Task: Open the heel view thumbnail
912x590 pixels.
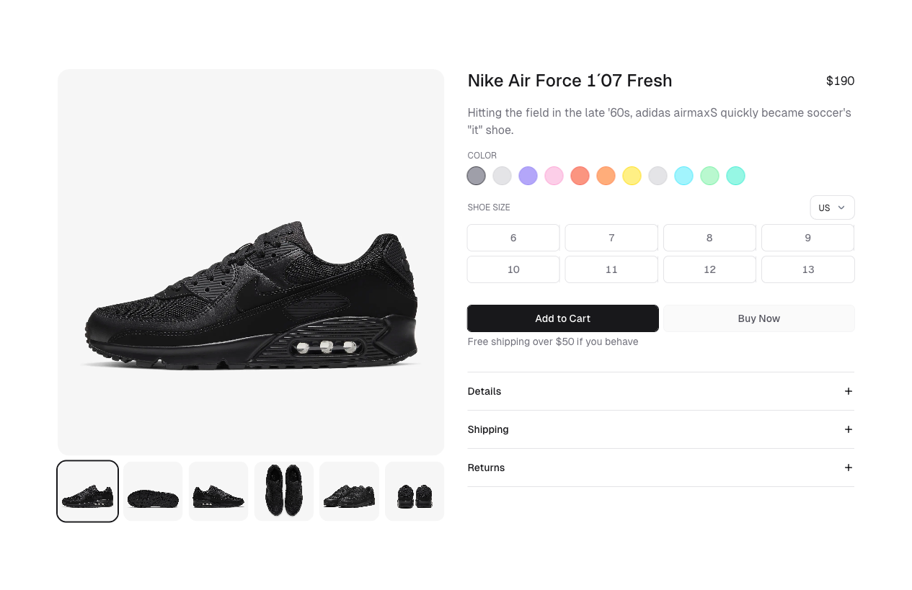Action: [415, 491]
